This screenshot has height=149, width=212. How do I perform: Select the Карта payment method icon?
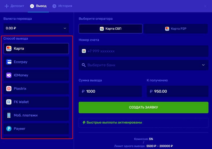(x=9, y=49)
